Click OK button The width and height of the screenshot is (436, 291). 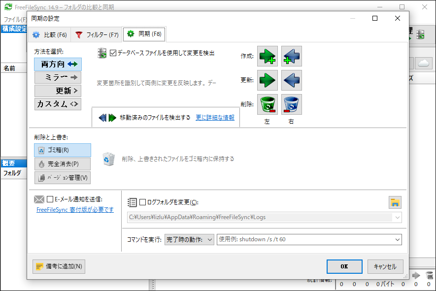(x=344, y=266)
